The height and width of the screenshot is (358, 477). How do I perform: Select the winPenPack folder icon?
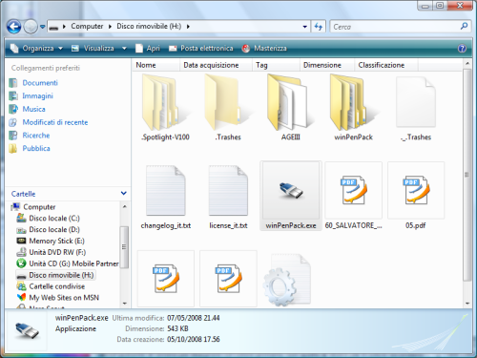353,102
